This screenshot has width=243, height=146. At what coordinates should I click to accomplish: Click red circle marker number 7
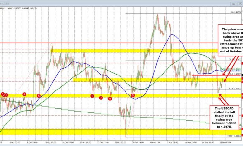[x=101, y=98]
